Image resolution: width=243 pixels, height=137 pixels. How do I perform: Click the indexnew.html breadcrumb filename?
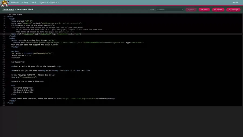25,9
